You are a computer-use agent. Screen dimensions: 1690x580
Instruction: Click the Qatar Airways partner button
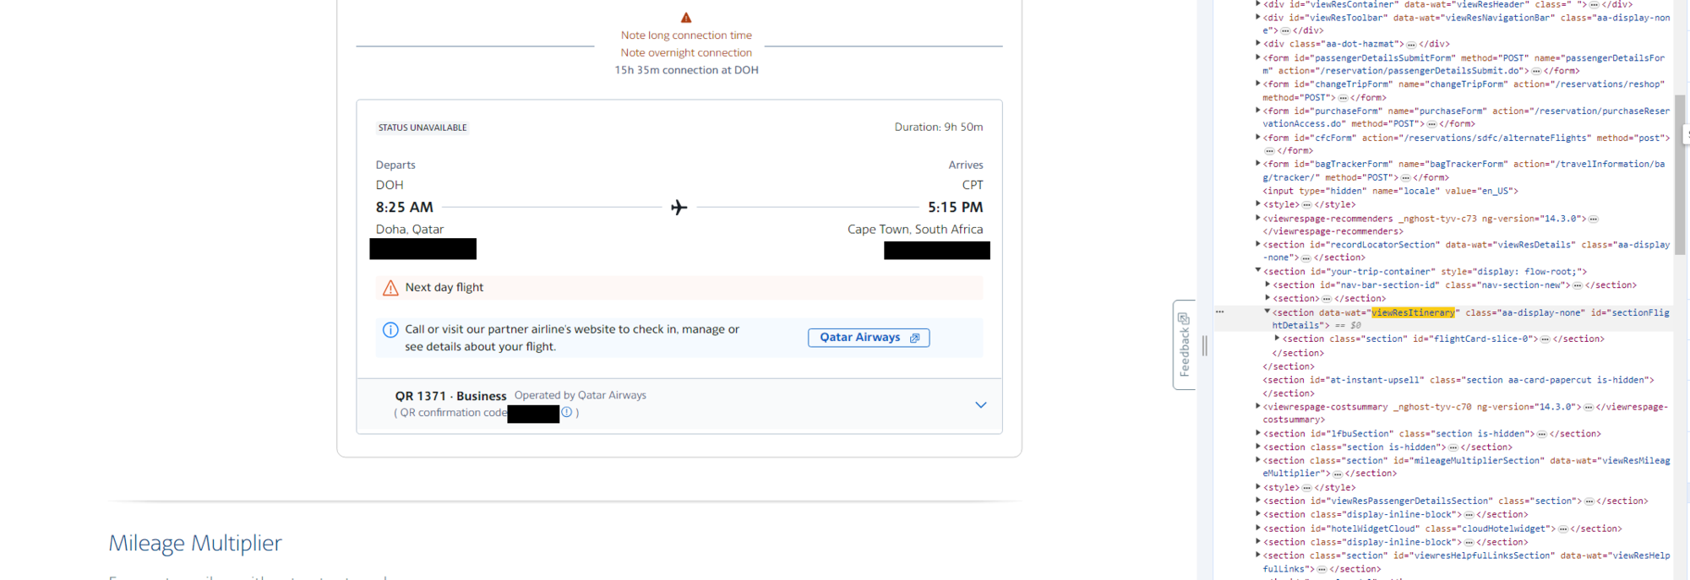868,338
